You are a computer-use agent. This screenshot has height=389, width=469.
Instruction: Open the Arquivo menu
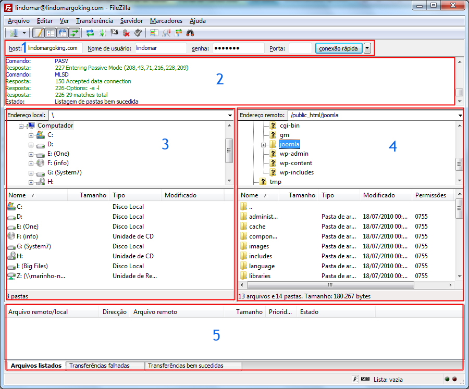click(19, 21)
